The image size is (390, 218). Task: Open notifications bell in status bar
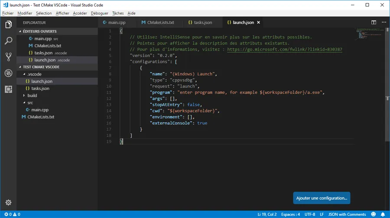click(383, 214)
